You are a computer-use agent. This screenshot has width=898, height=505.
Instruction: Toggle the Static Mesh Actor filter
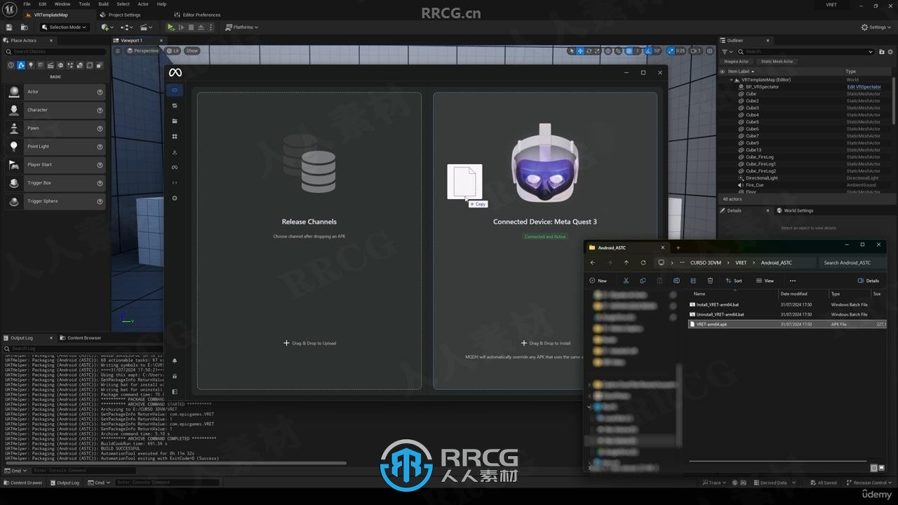click(x=777, y=61)
